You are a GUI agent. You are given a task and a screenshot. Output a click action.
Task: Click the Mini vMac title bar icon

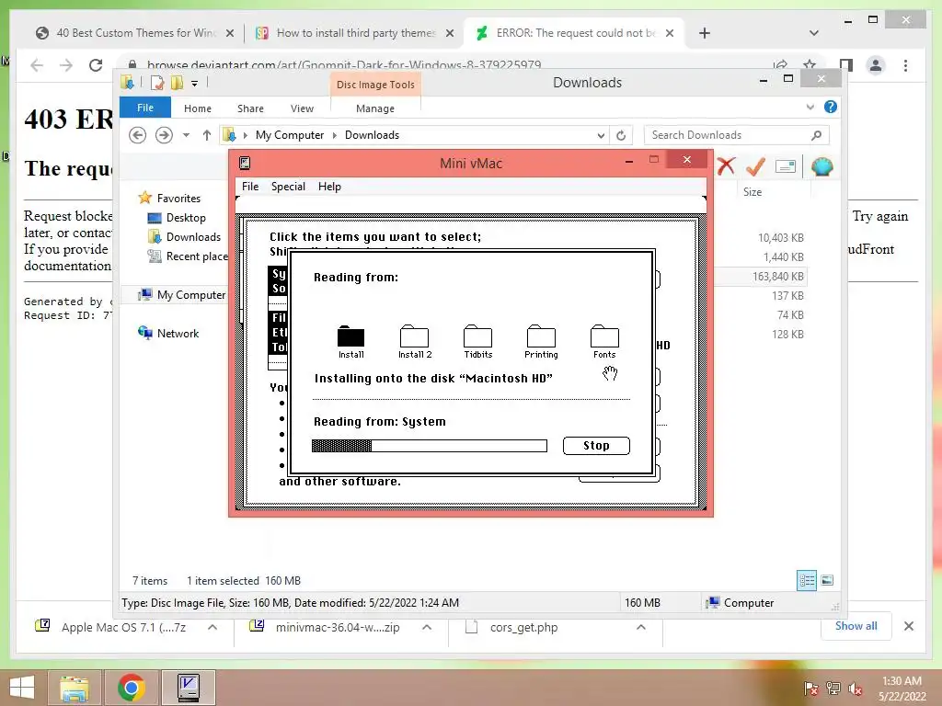click(245, 163)
